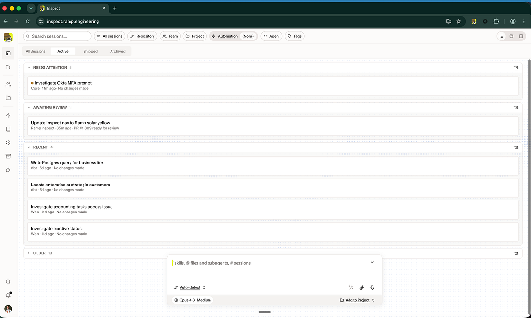Open the Auto-detect repository selector
This screenshot has width=531, height=318.
pyautogui.click(x=190, y=287)
